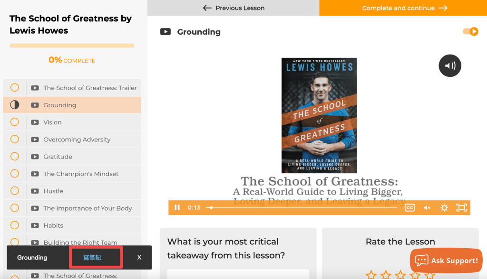The width and height of the screenshot is (487, 279).
Task: Toggle closed captions on video
Action: click(409, 207)
